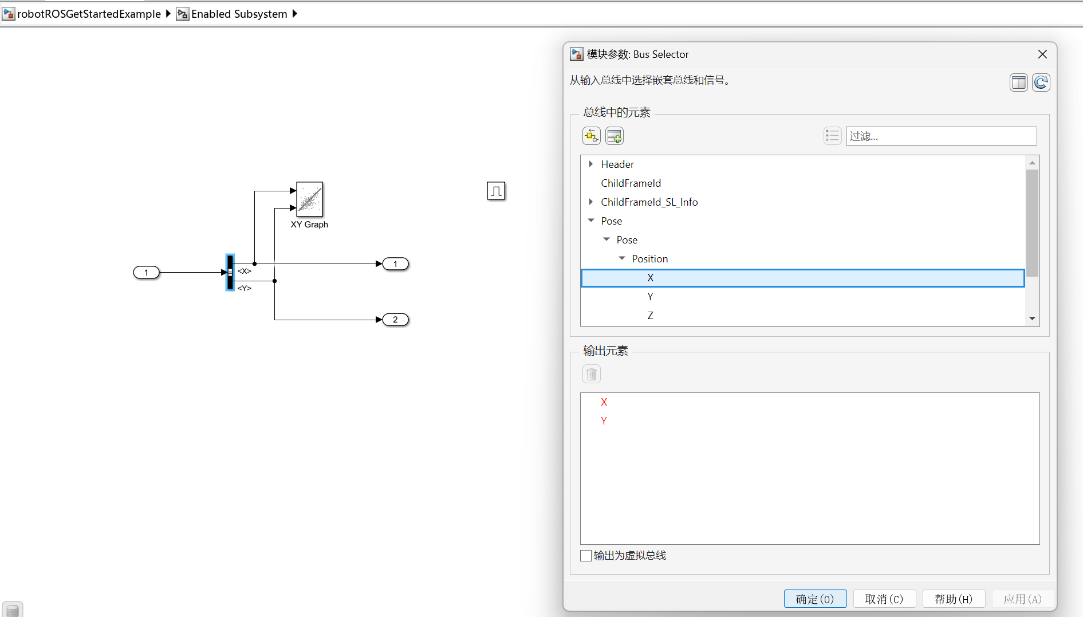Select the enable port pulse block
This screenshot has height=617, width=1083.
pos(496,191)
